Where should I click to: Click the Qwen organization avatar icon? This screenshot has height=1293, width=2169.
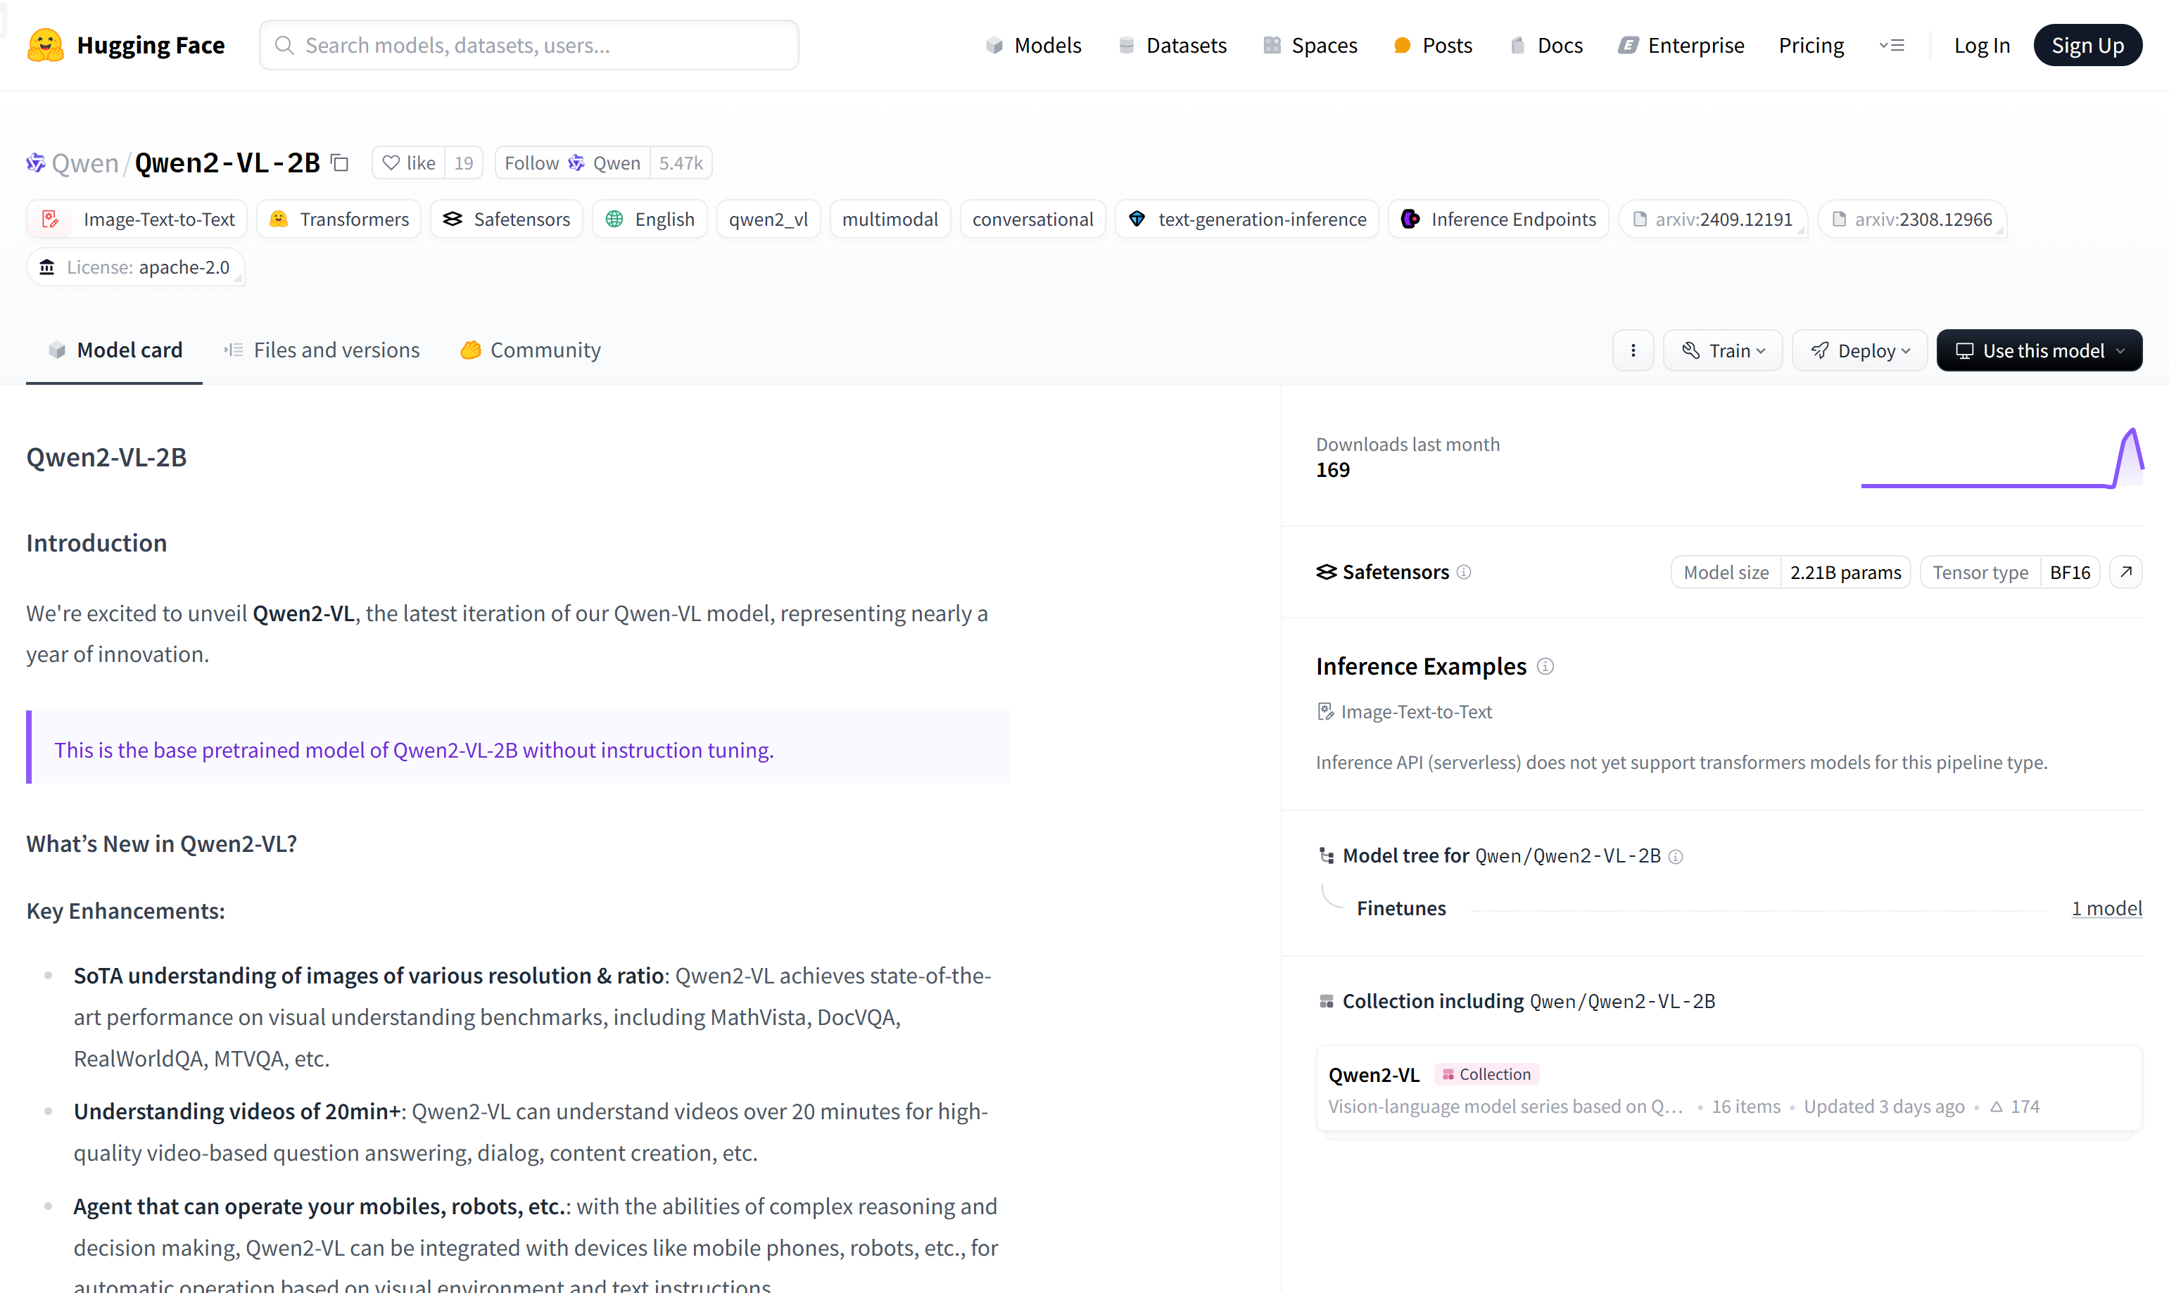coord(35,163)
